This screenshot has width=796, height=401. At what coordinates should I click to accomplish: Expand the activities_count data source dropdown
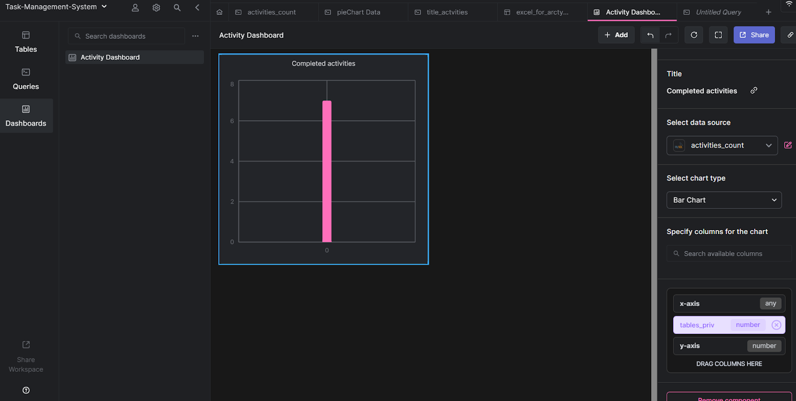coord(722,145)
